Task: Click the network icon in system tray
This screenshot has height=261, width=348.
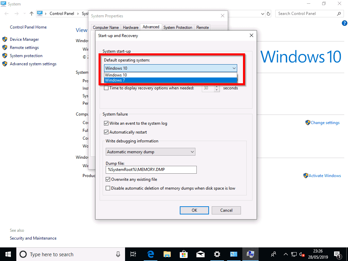Action: [x=294, y=254]
